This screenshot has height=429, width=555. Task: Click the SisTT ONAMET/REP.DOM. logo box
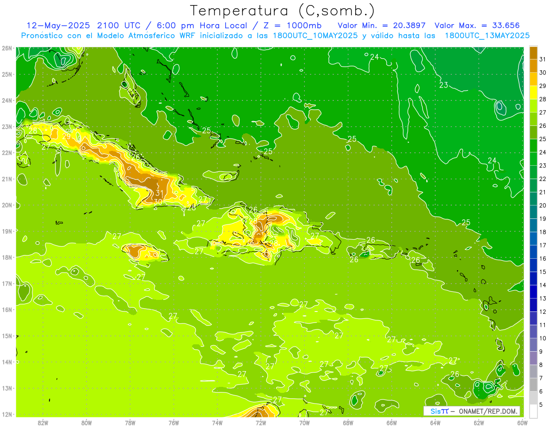[472, 411]
